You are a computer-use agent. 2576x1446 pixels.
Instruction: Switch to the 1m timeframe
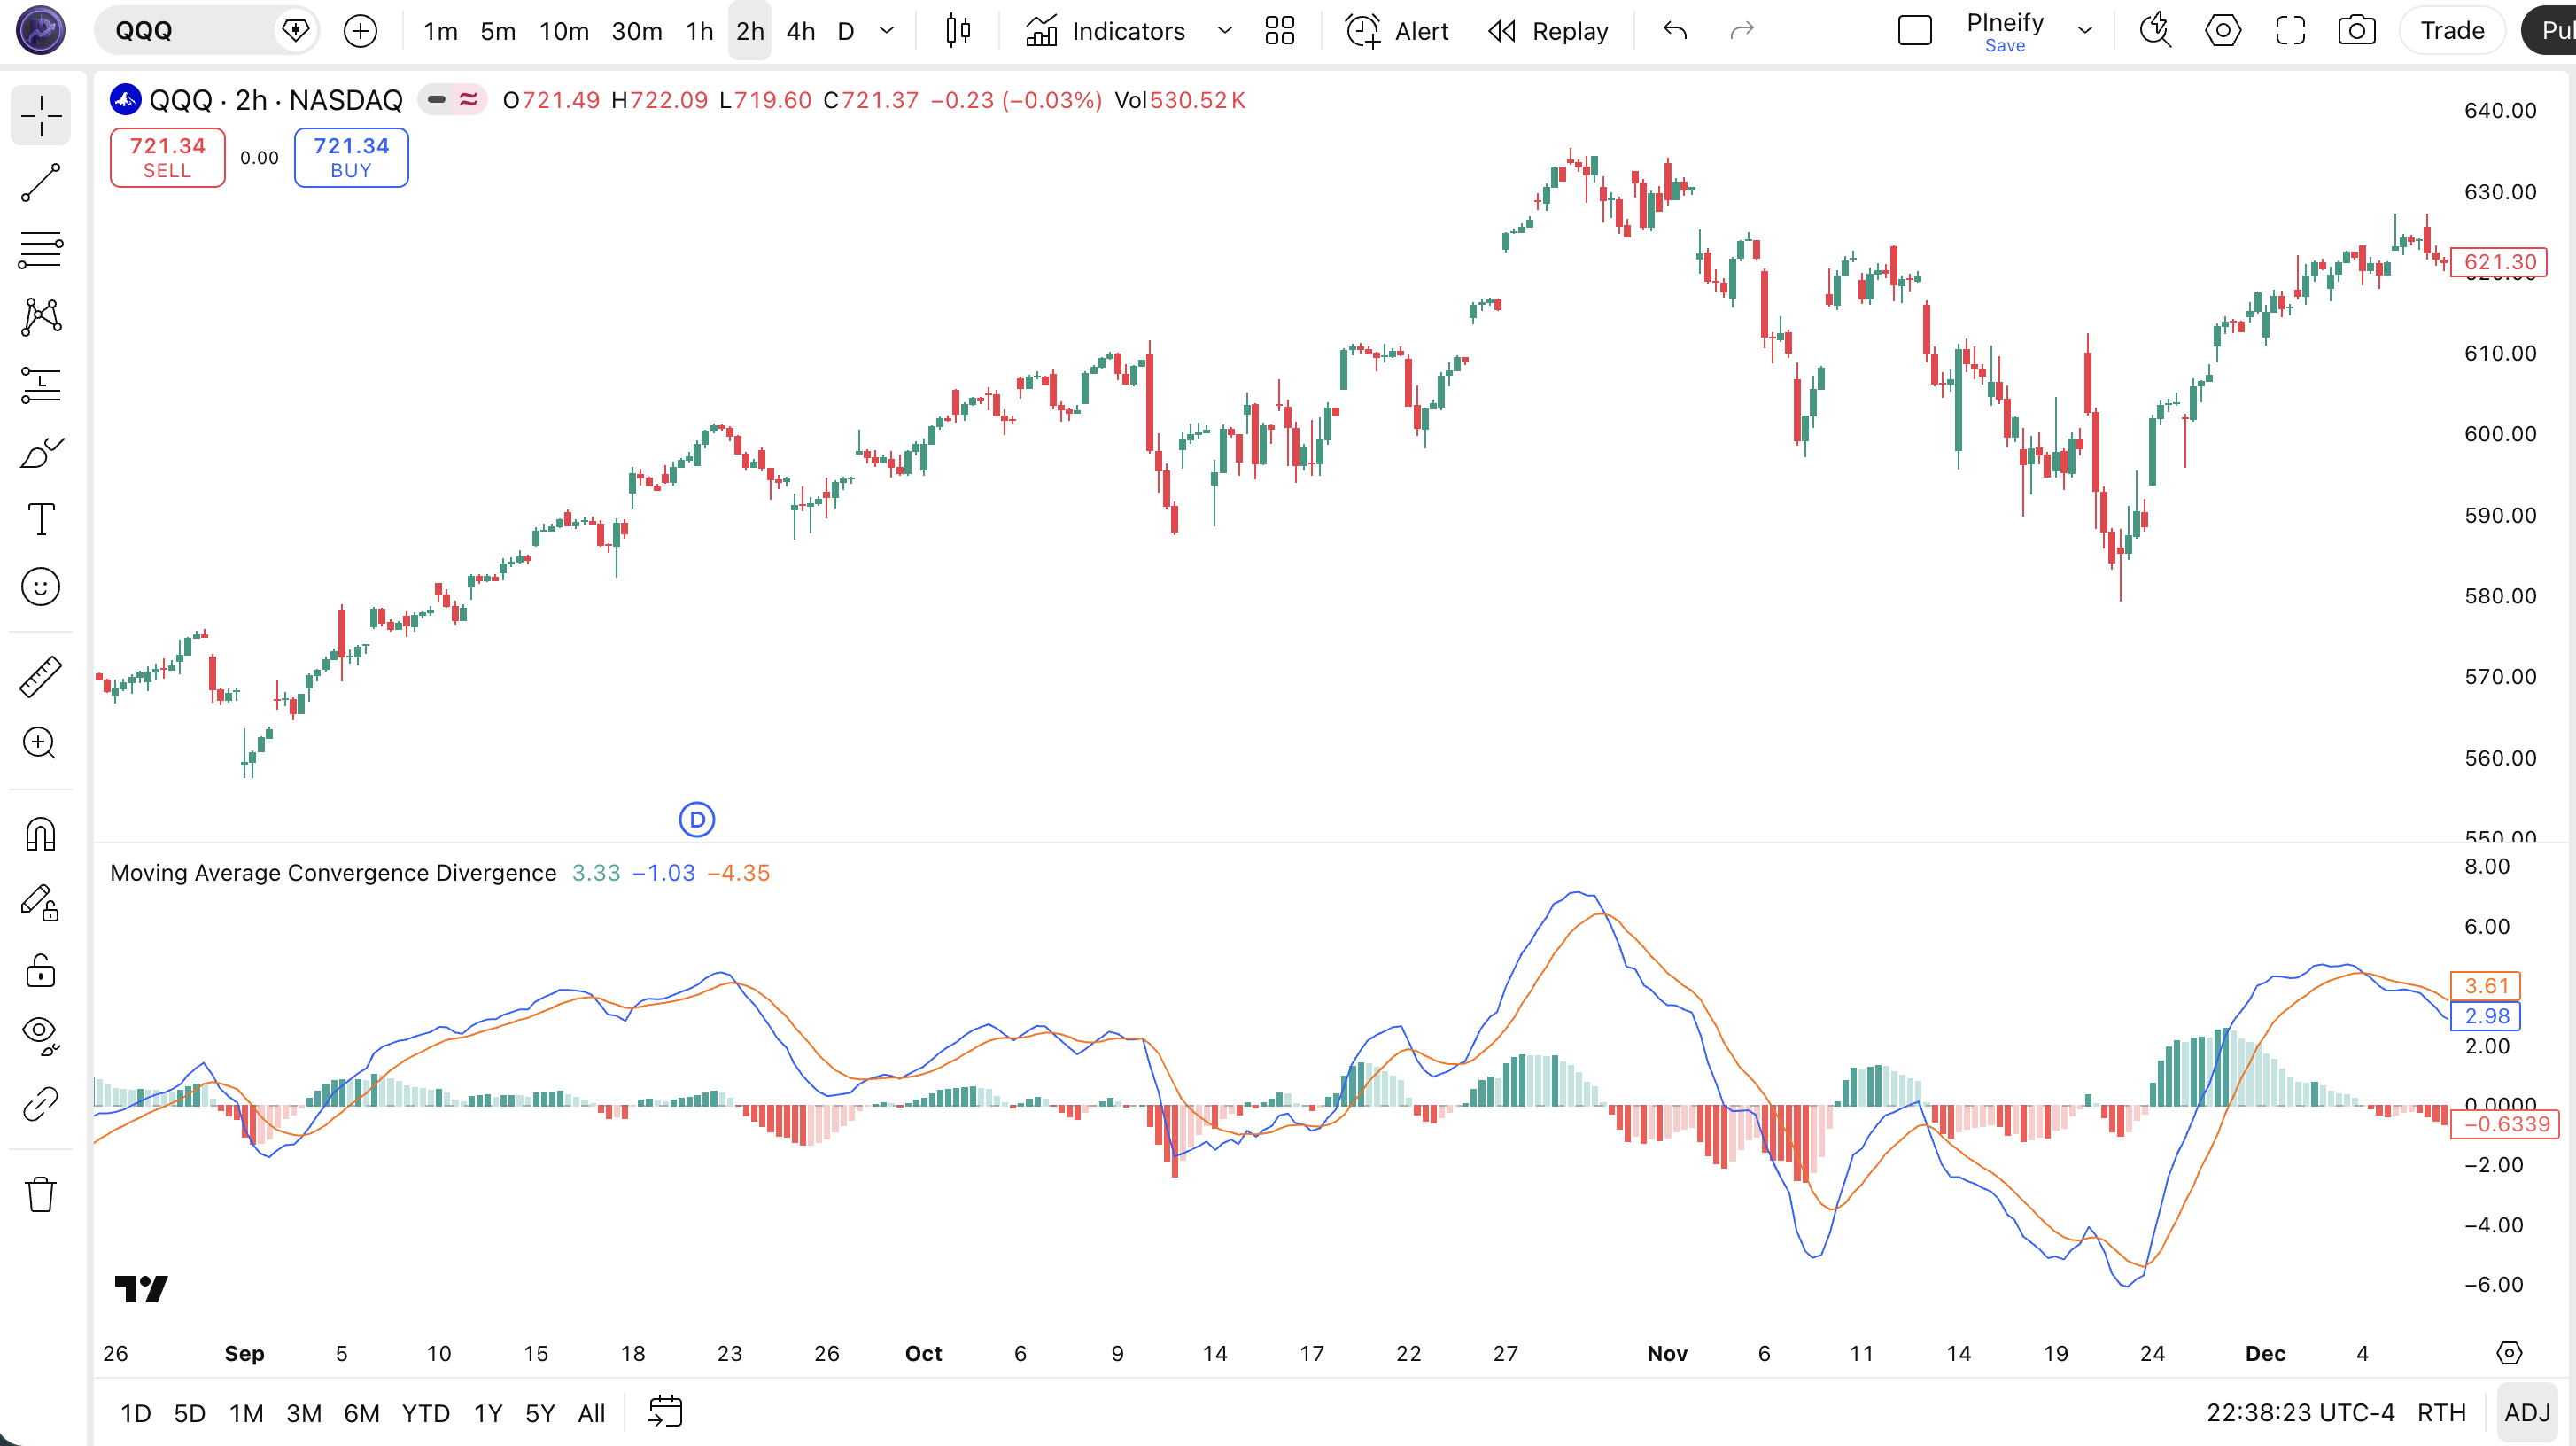pyautogui.click(x=440, y=31)
